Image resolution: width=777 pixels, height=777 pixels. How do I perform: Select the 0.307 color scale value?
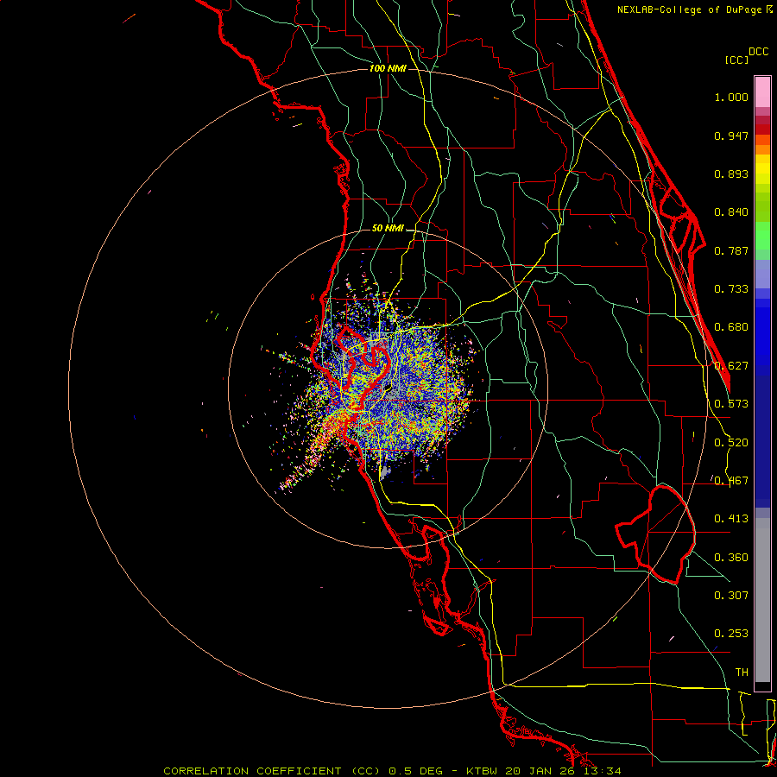[x=731, y=596]
